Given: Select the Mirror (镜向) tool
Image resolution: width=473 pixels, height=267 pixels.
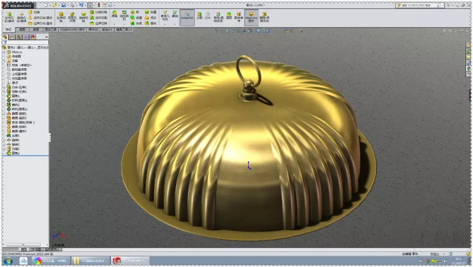Looking at the screenshot, I should click(x=151, y=23).
